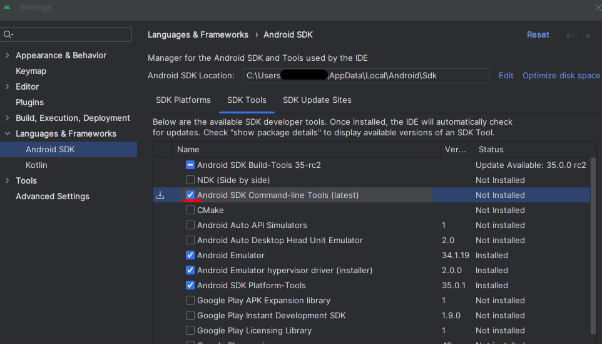Viewport: 602px width, 344px height.
Task: Click version 2.0.0 of hypervisor driver
Action: tap(452, 270)
